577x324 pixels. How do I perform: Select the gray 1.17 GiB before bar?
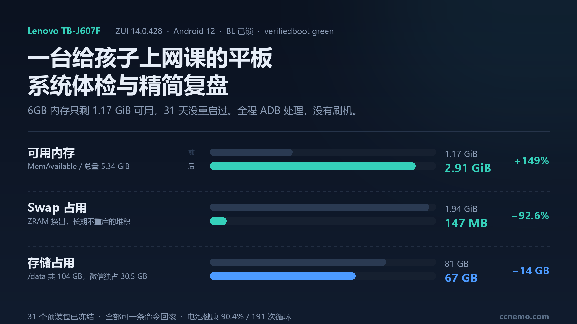[251, 153]
